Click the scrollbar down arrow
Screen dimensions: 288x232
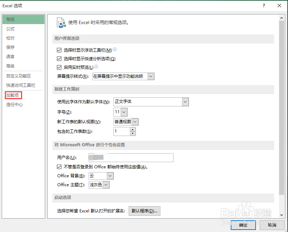[281, 215]
